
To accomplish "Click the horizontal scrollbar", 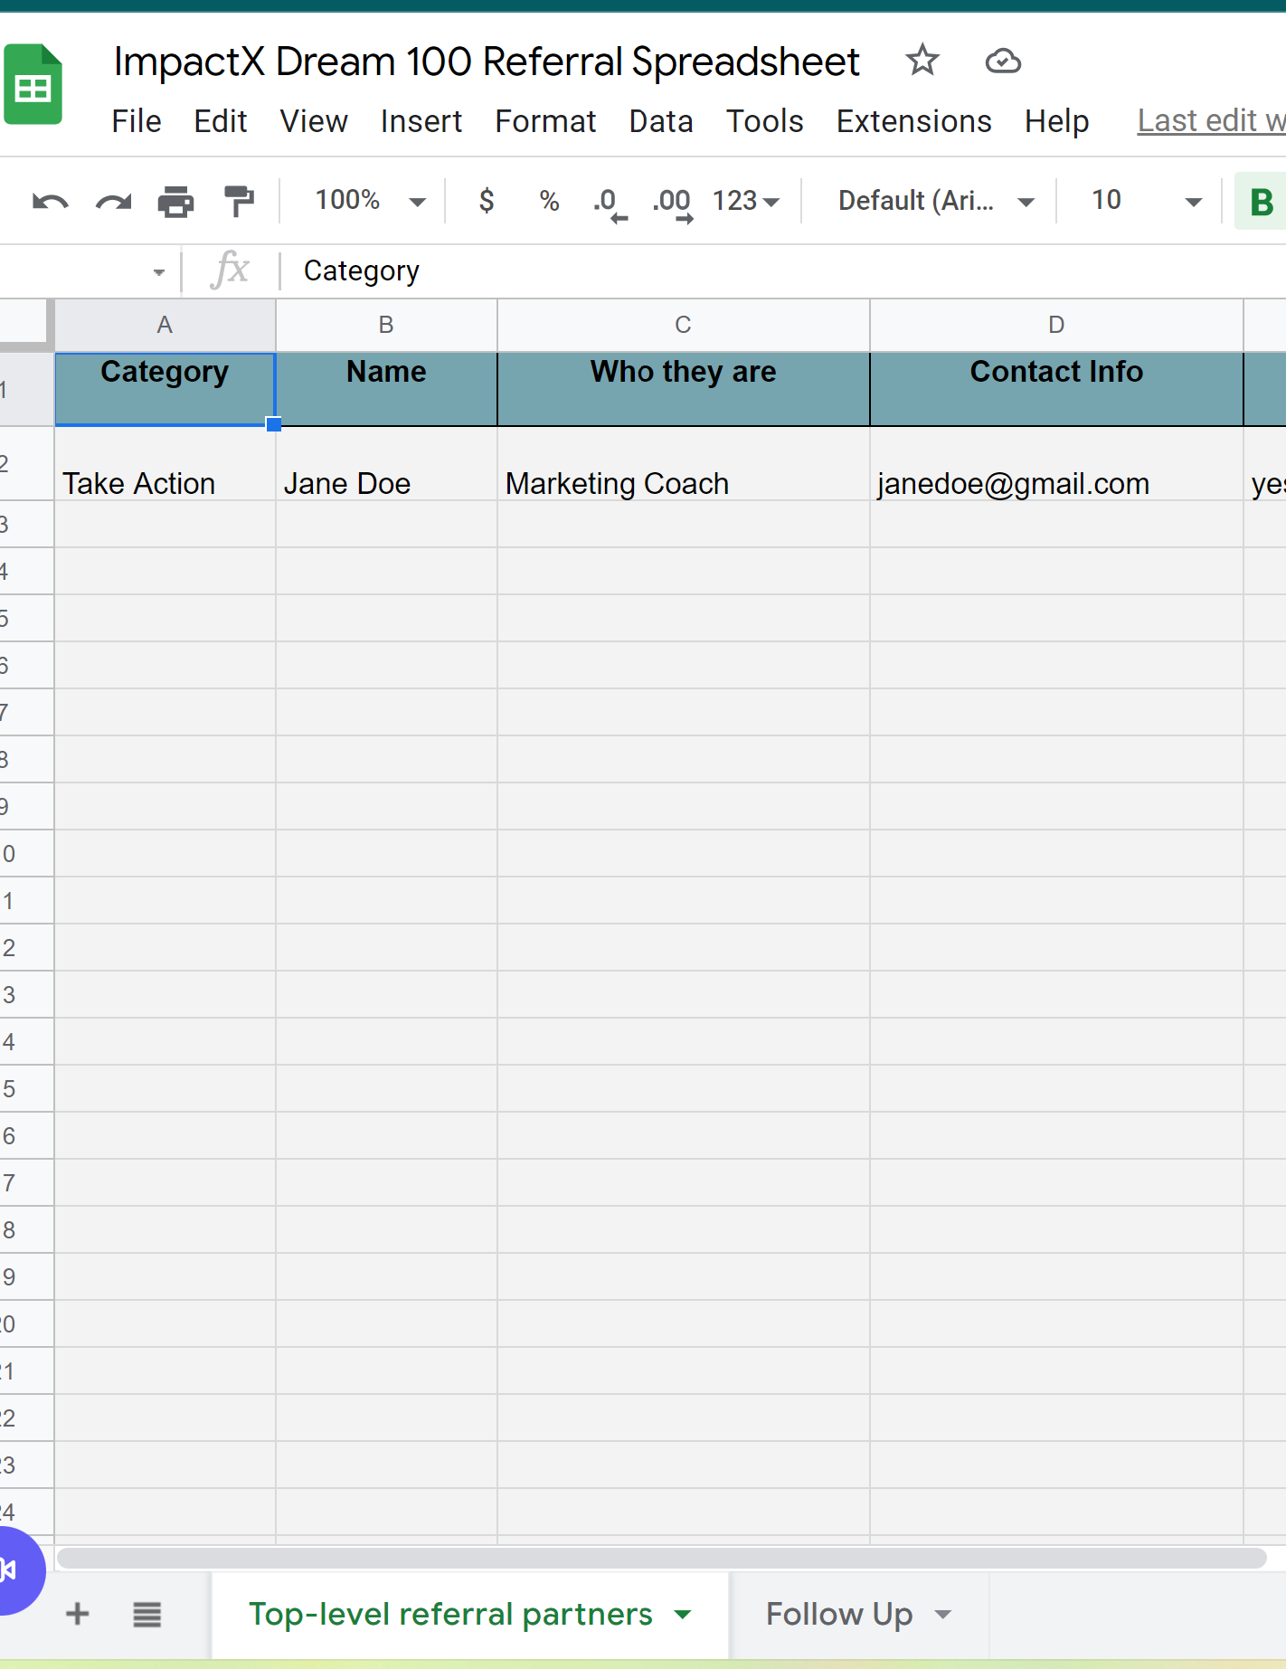I will [x=661, y=1557].
